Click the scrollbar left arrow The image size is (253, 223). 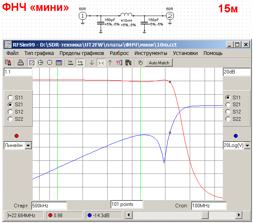coord(129,215)
